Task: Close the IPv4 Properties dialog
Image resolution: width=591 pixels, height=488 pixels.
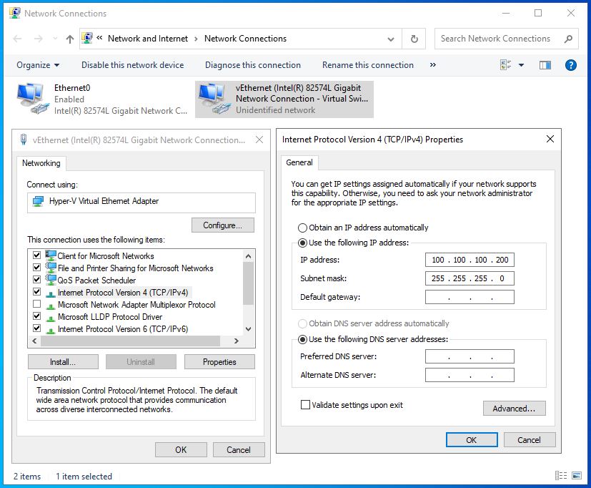Action: (x=550, y=139)
